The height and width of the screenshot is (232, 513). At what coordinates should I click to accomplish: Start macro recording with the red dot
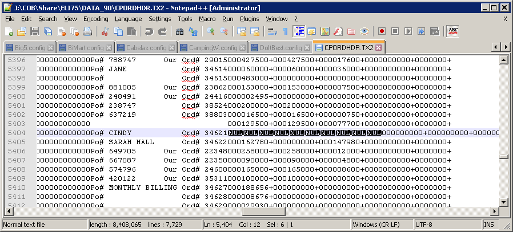[382, 31]
